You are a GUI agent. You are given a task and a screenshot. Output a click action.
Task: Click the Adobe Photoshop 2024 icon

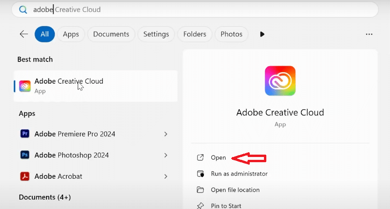[25, 155]
